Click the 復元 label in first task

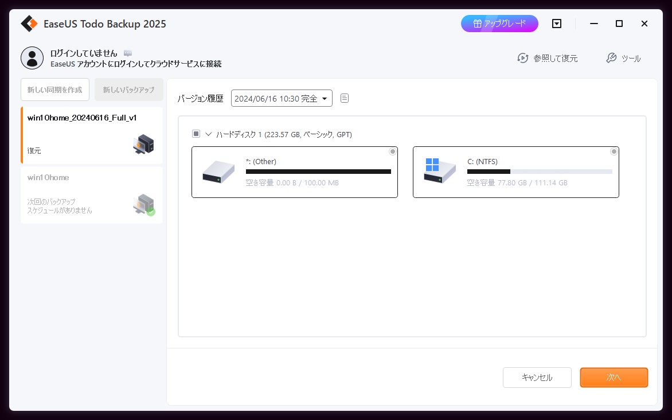[x=34, y=150]
